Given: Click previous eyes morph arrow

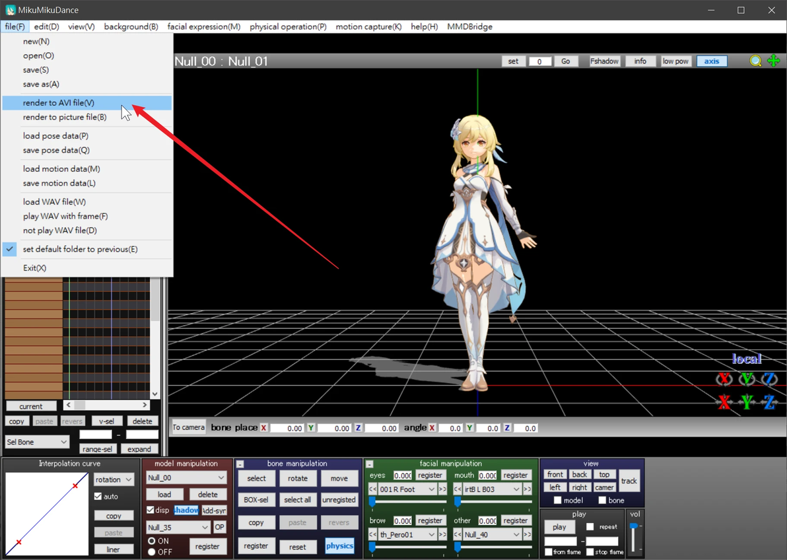Looking at the screenshot, I should pyautogui.click(x=372, y=489).
